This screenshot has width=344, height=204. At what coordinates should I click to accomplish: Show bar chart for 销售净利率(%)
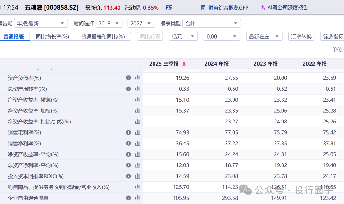pos(137,143)
